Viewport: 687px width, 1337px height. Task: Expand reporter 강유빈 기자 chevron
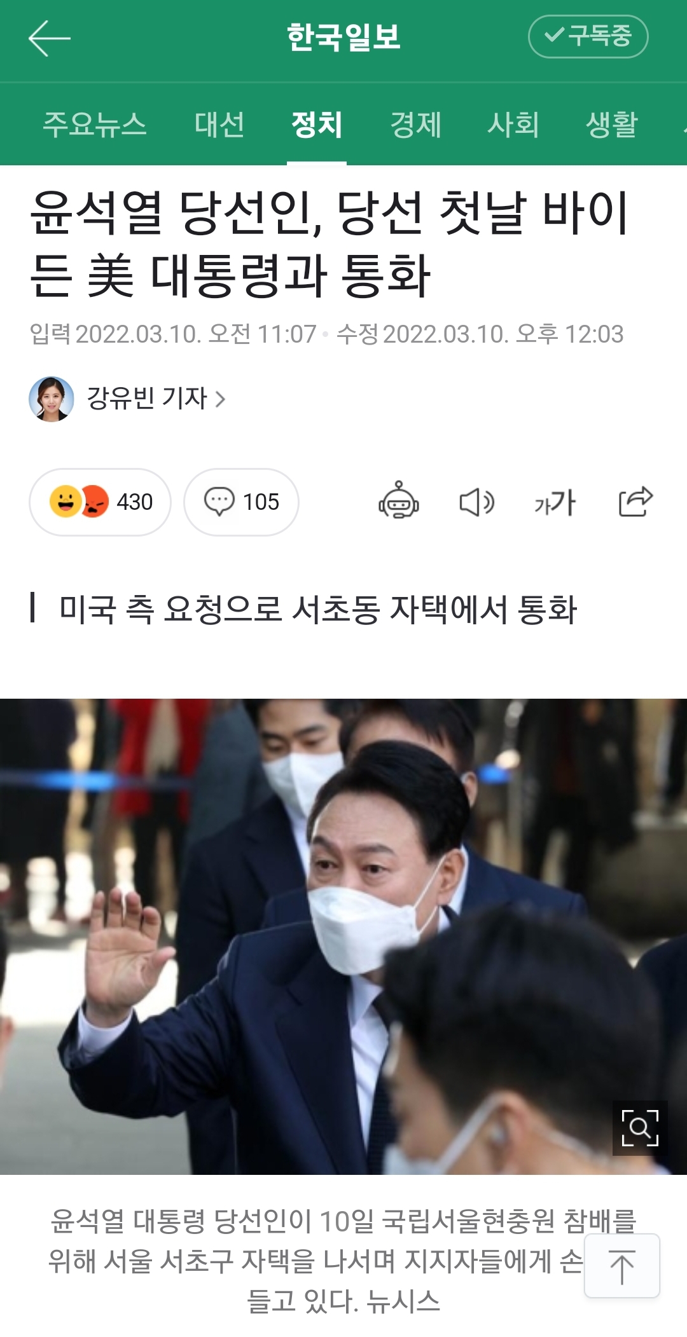click(x=220, y=399)
